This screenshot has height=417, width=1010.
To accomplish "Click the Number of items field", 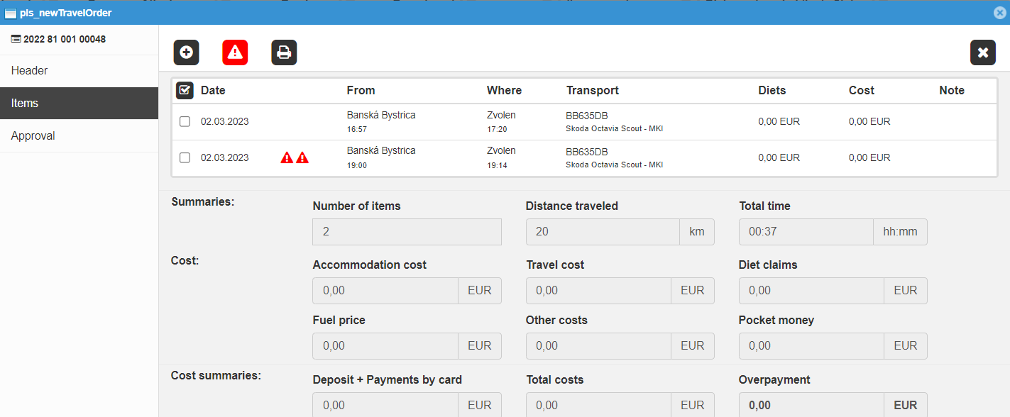I will click(407, 232).
